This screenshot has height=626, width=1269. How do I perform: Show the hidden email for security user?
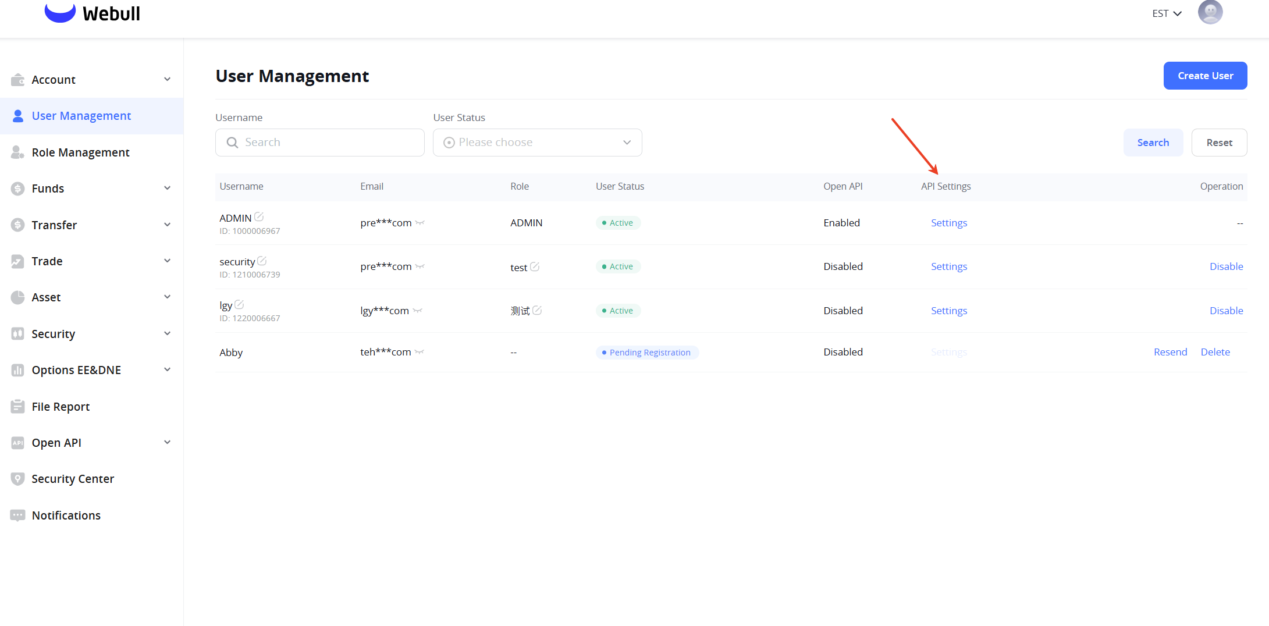(x=420, y=266)
